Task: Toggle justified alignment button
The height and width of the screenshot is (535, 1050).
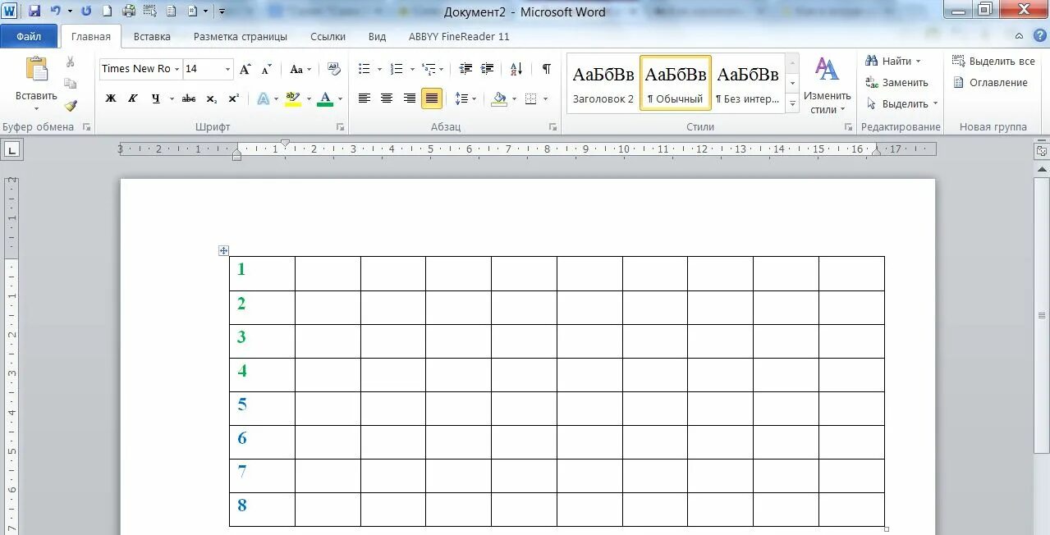Action: [432, 98]
